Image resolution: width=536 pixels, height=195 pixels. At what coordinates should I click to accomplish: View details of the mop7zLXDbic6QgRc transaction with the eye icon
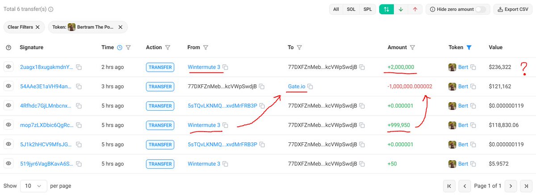click(8, 125)
